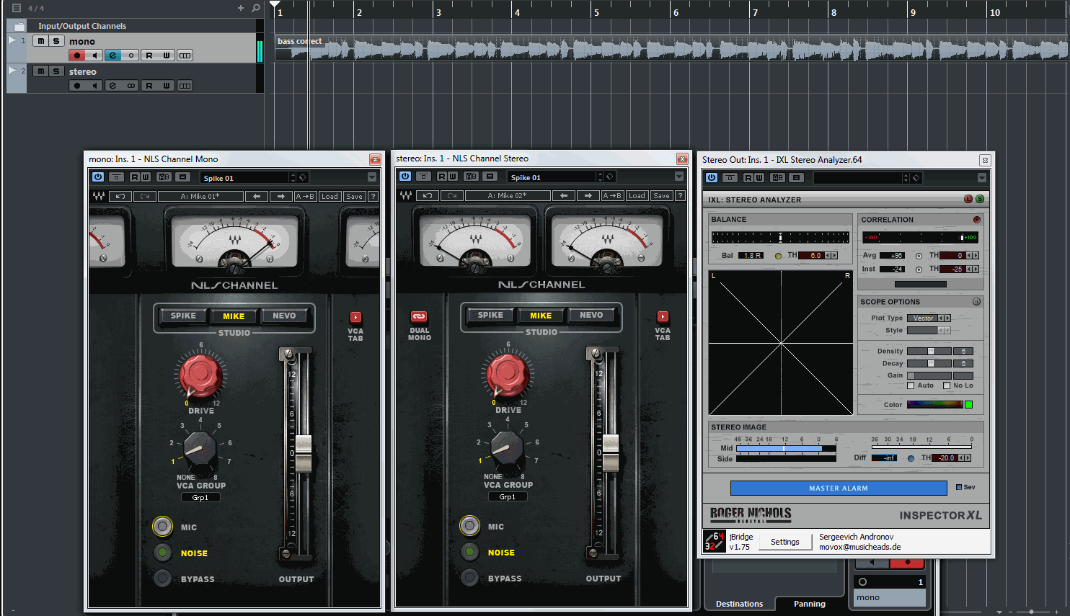Toggle DUAL MONO link in NLS Stereo
The image size is (1070, 616).
pos(419,316)
